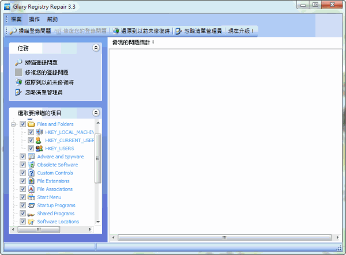Select the Adware and Spyware tree item
The height and width of the screenshot is (255, 346).
click(x=61, y=157)
